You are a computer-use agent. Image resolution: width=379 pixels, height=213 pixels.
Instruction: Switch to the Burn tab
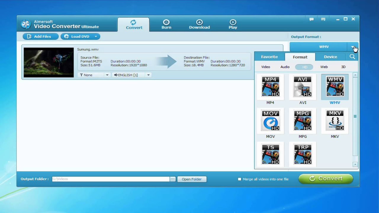pos(166,24)
